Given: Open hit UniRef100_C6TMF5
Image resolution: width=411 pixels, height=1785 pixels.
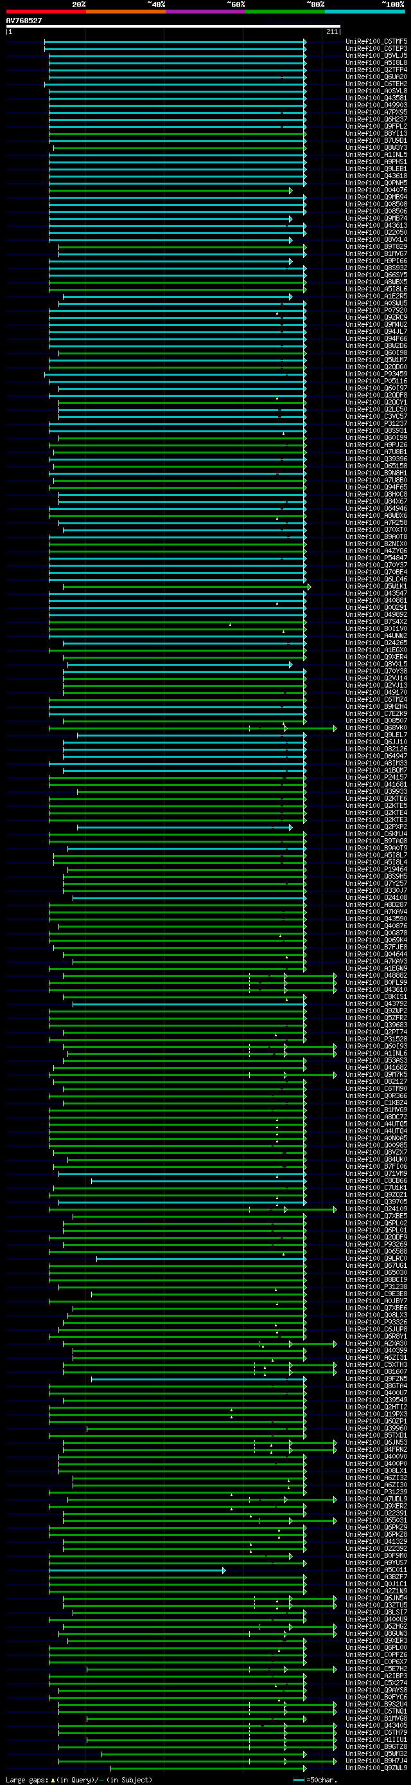Looking at the screenshot, I should click(376, 42).
